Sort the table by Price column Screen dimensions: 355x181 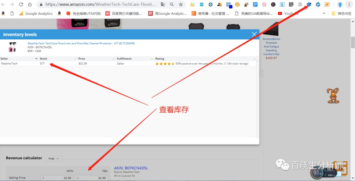coord(96,58)
